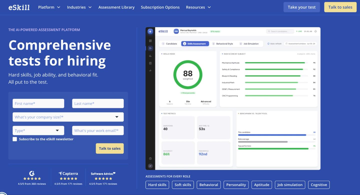Open the company size dropdown
Viewport: 360px width, 195px height.
pos(68,117)
